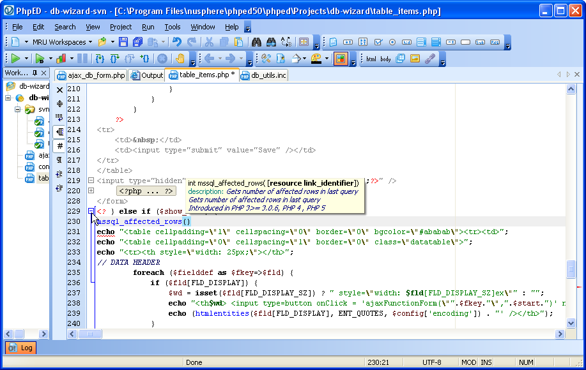Screen dimensions: 586x370
Task: Click the editor horizontal scrollbar thumb
Action: pyautogui.click(x=89, y=334)
